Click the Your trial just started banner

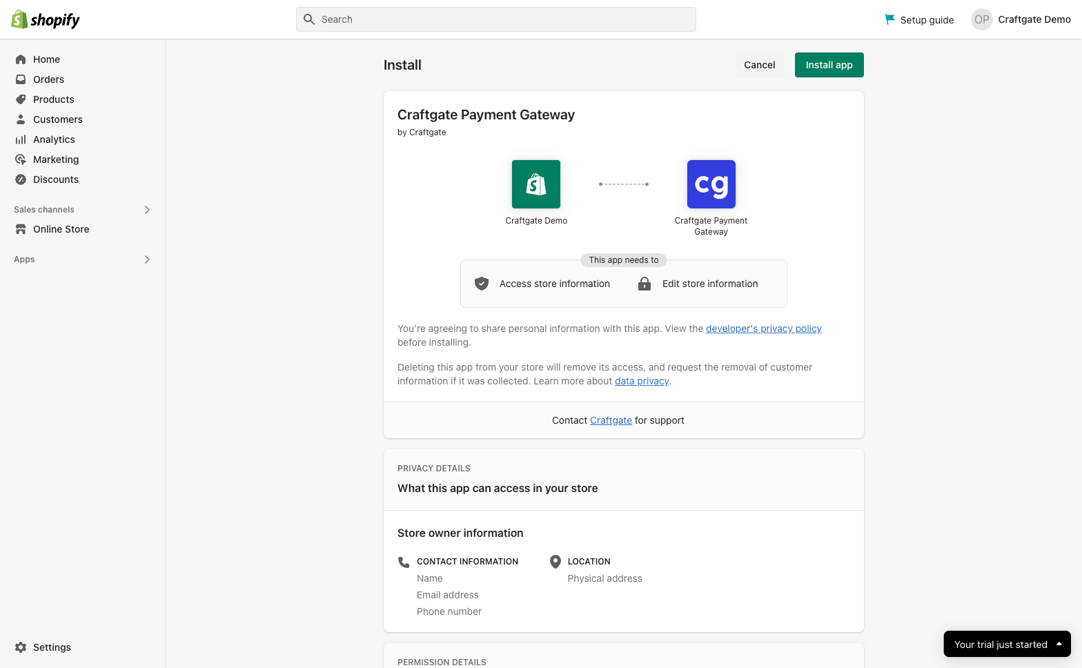(x=1007, y=644)
